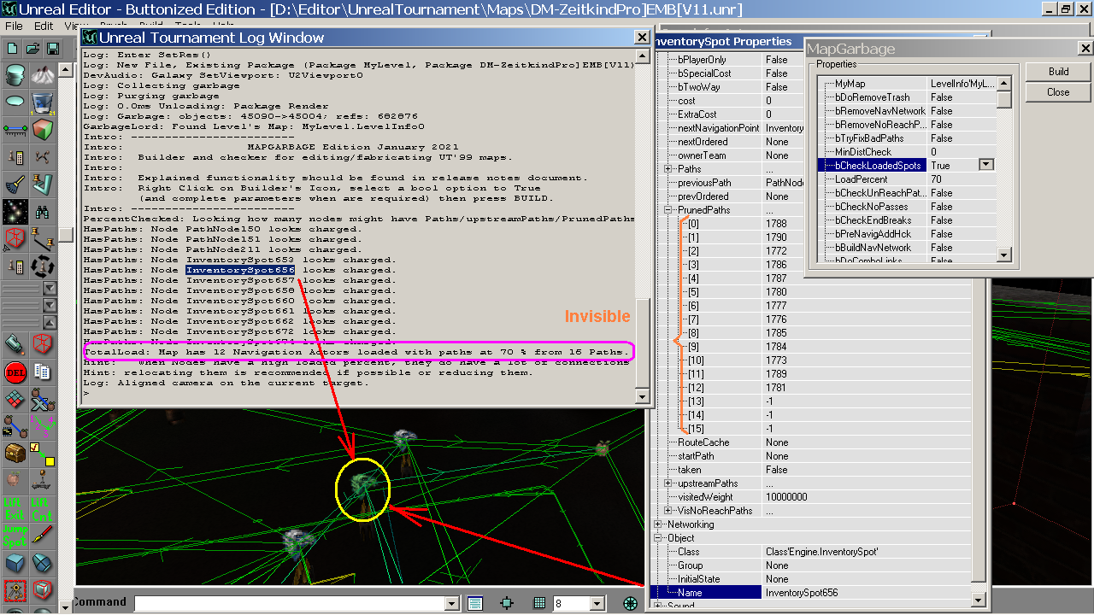This screenshot has width=1094, height=615.
Task: Toggle bRemoveNavNetwork False value
Action: [x=962, y=111]
